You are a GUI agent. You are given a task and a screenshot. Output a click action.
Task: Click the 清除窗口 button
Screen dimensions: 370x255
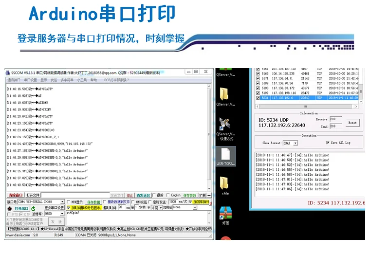(x=16, y=195)
